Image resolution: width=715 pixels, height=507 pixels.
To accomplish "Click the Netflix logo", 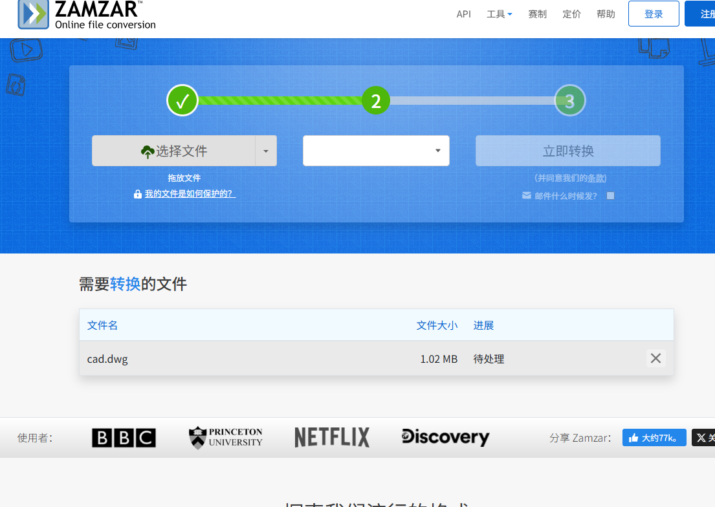I will [332, 438].
